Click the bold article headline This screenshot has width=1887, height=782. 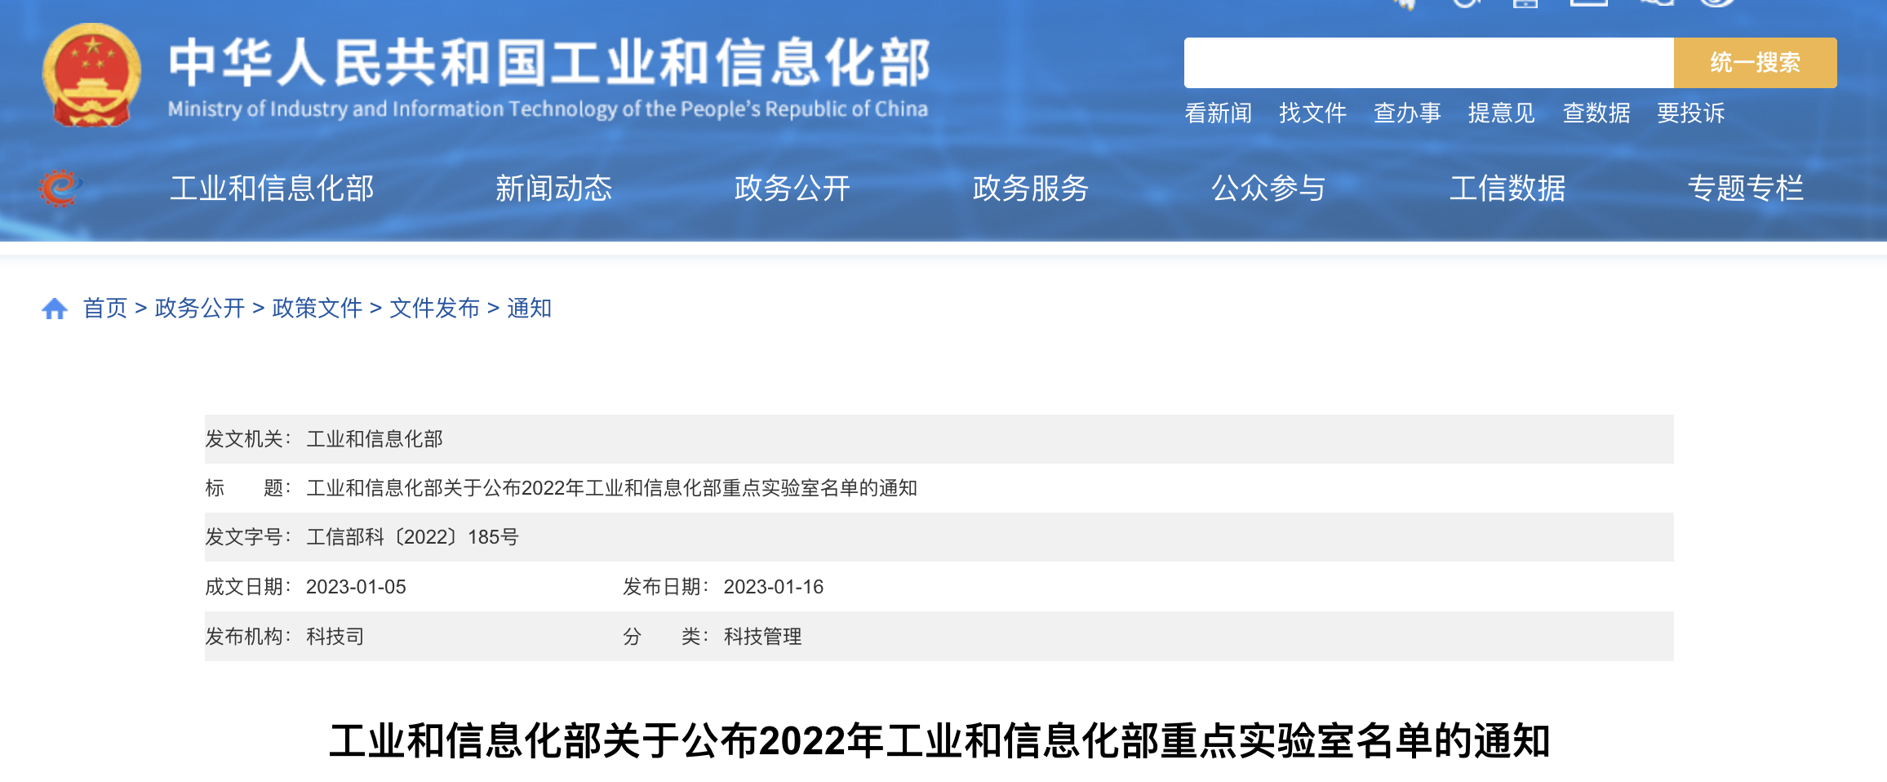click(x=939, y=741)
